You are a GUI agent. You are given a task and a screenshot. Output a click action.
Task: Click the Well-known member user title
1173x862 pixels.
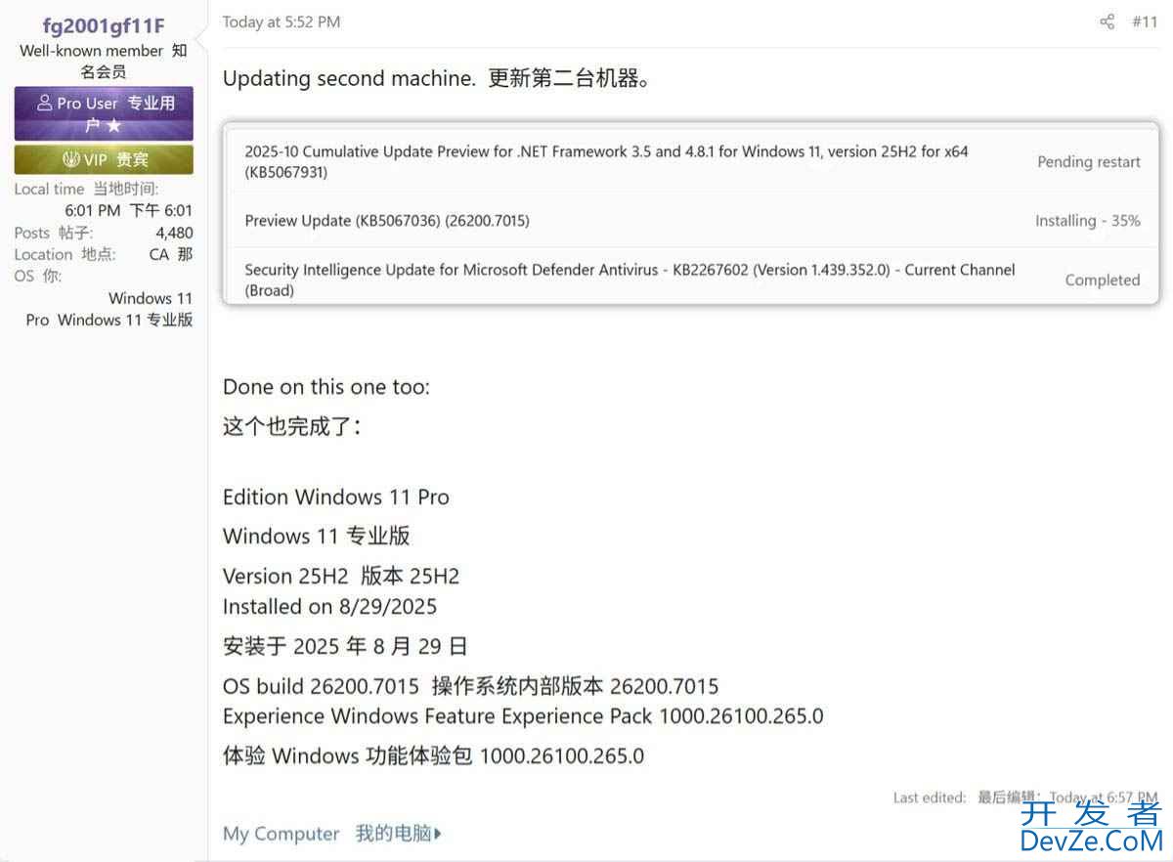pyautogui.click(x=91, y=51)
